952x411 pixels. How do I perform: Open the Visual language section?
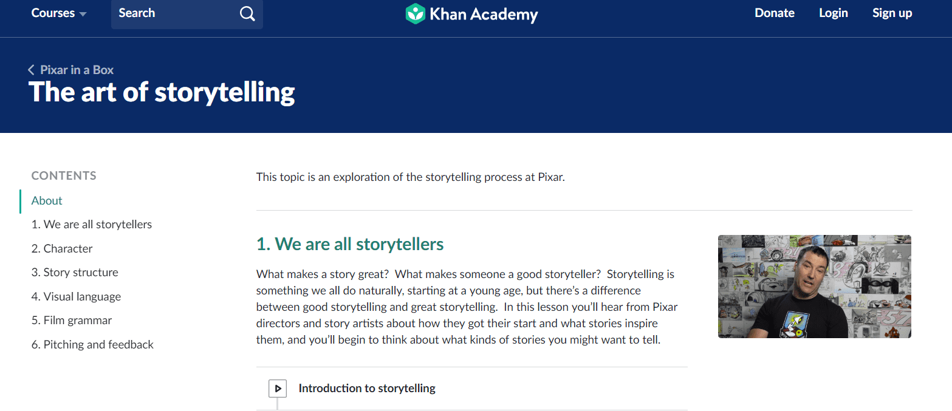tap(76, 297)
